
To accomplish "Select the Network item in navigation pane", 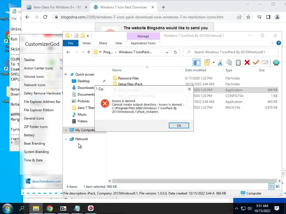I will (x=82, y=139).
